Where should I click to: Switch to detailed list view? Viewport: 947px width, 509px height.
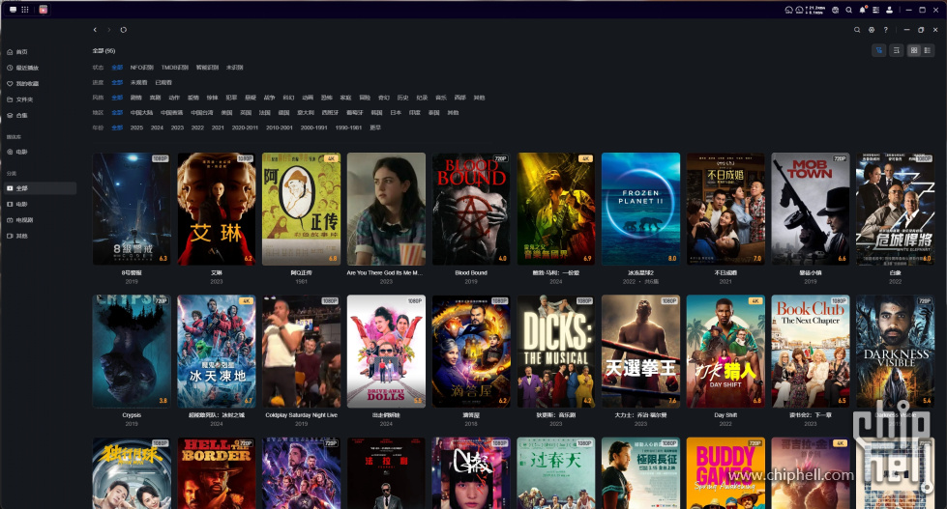pos(928,50)
